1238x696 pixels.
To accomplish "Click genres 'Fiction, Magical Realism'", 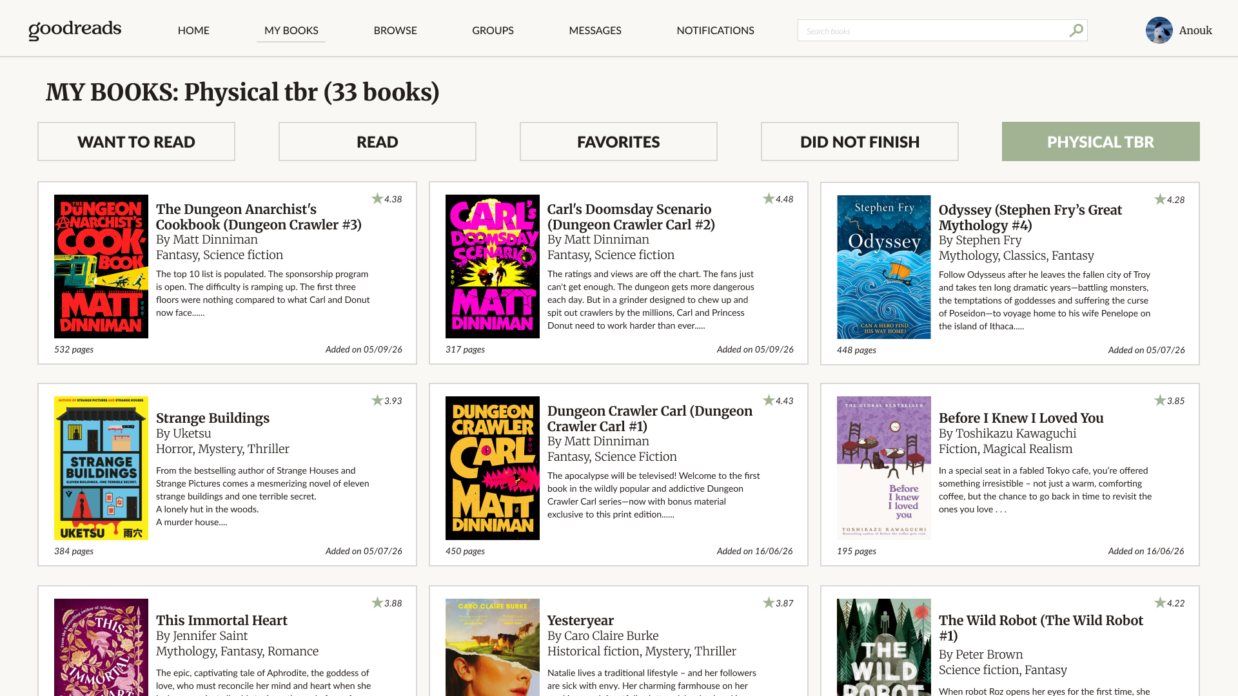I will (x=1005, y=449).
